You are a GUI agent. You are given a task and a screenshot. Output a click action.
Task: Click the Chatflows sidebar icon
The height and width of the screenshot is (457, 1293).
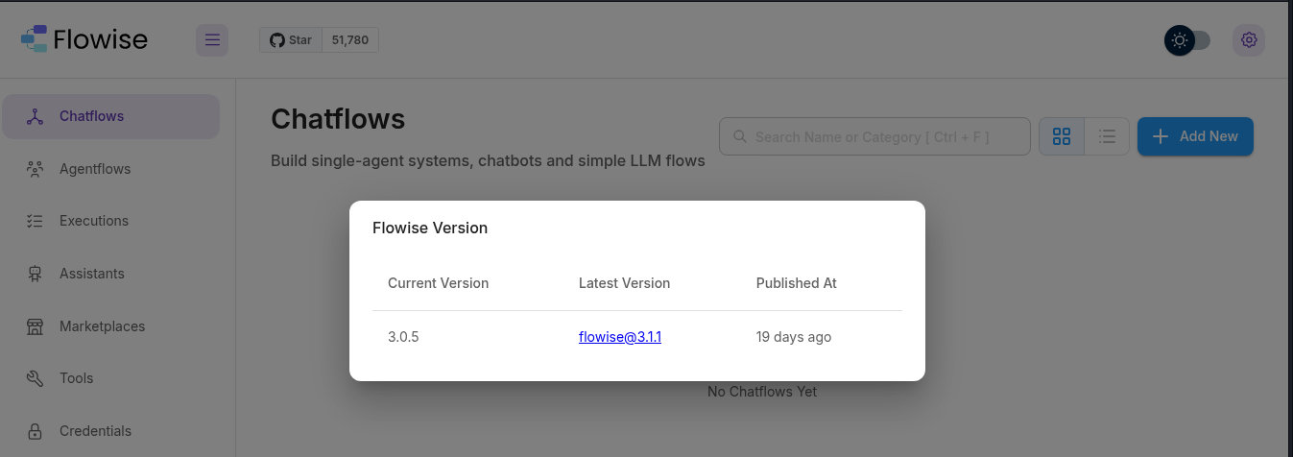click(x=36, y=116)
